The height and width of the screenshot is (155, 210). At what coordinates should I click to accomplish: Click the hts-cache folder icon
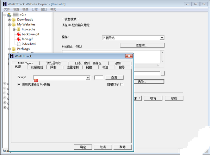(x=18, y=30)
